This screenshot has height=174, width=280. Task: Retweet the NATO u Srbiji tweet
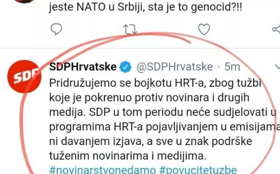[130, 29]
